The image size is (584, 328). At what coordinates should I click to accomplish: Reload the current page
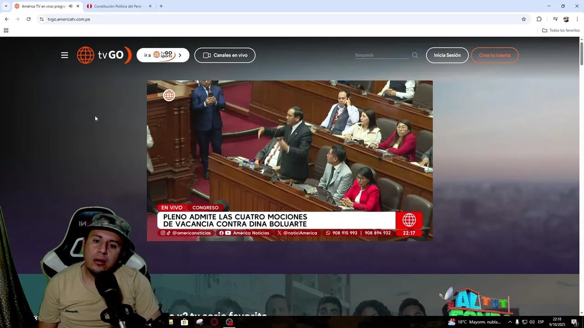pos(28,19)
